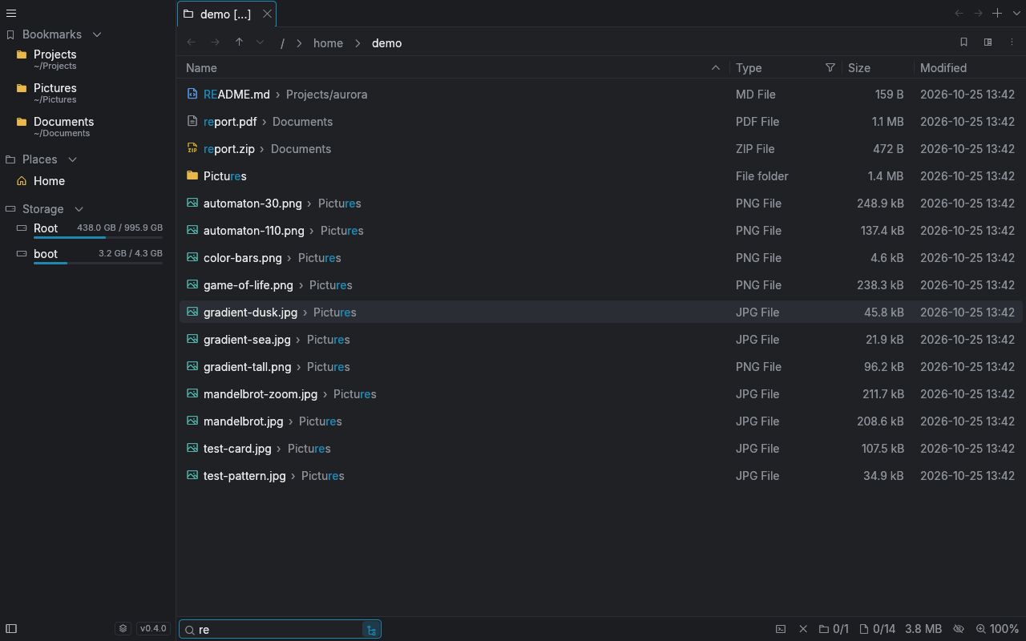This screenshot has height=641, width=1026.
Task: Sort by the Modified column header
Action: click(968, 68)
